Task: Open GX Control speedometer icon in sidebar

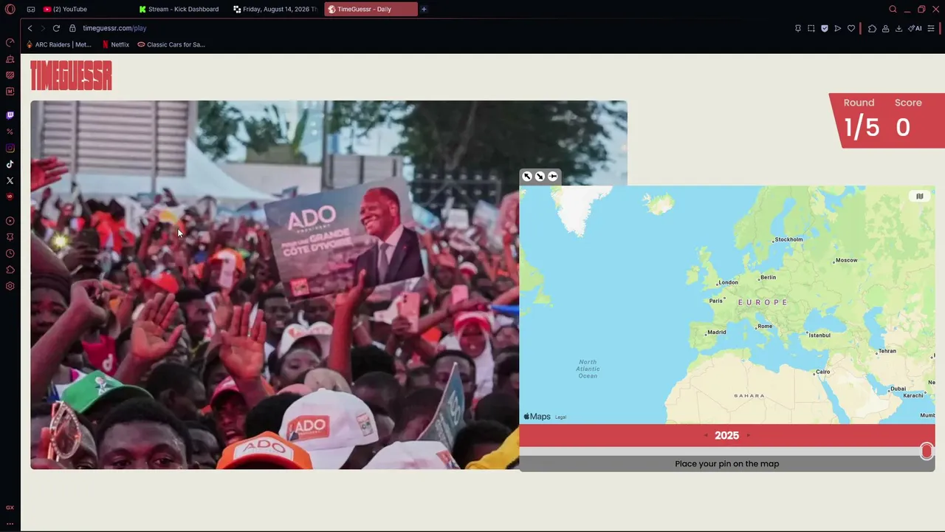Action: 10,42
